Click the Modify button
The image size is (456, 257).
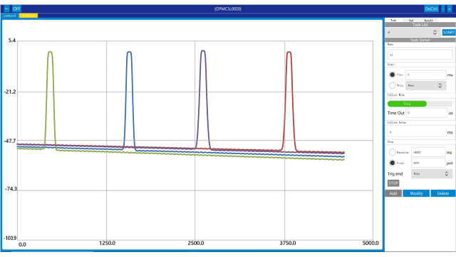point(416,193)
